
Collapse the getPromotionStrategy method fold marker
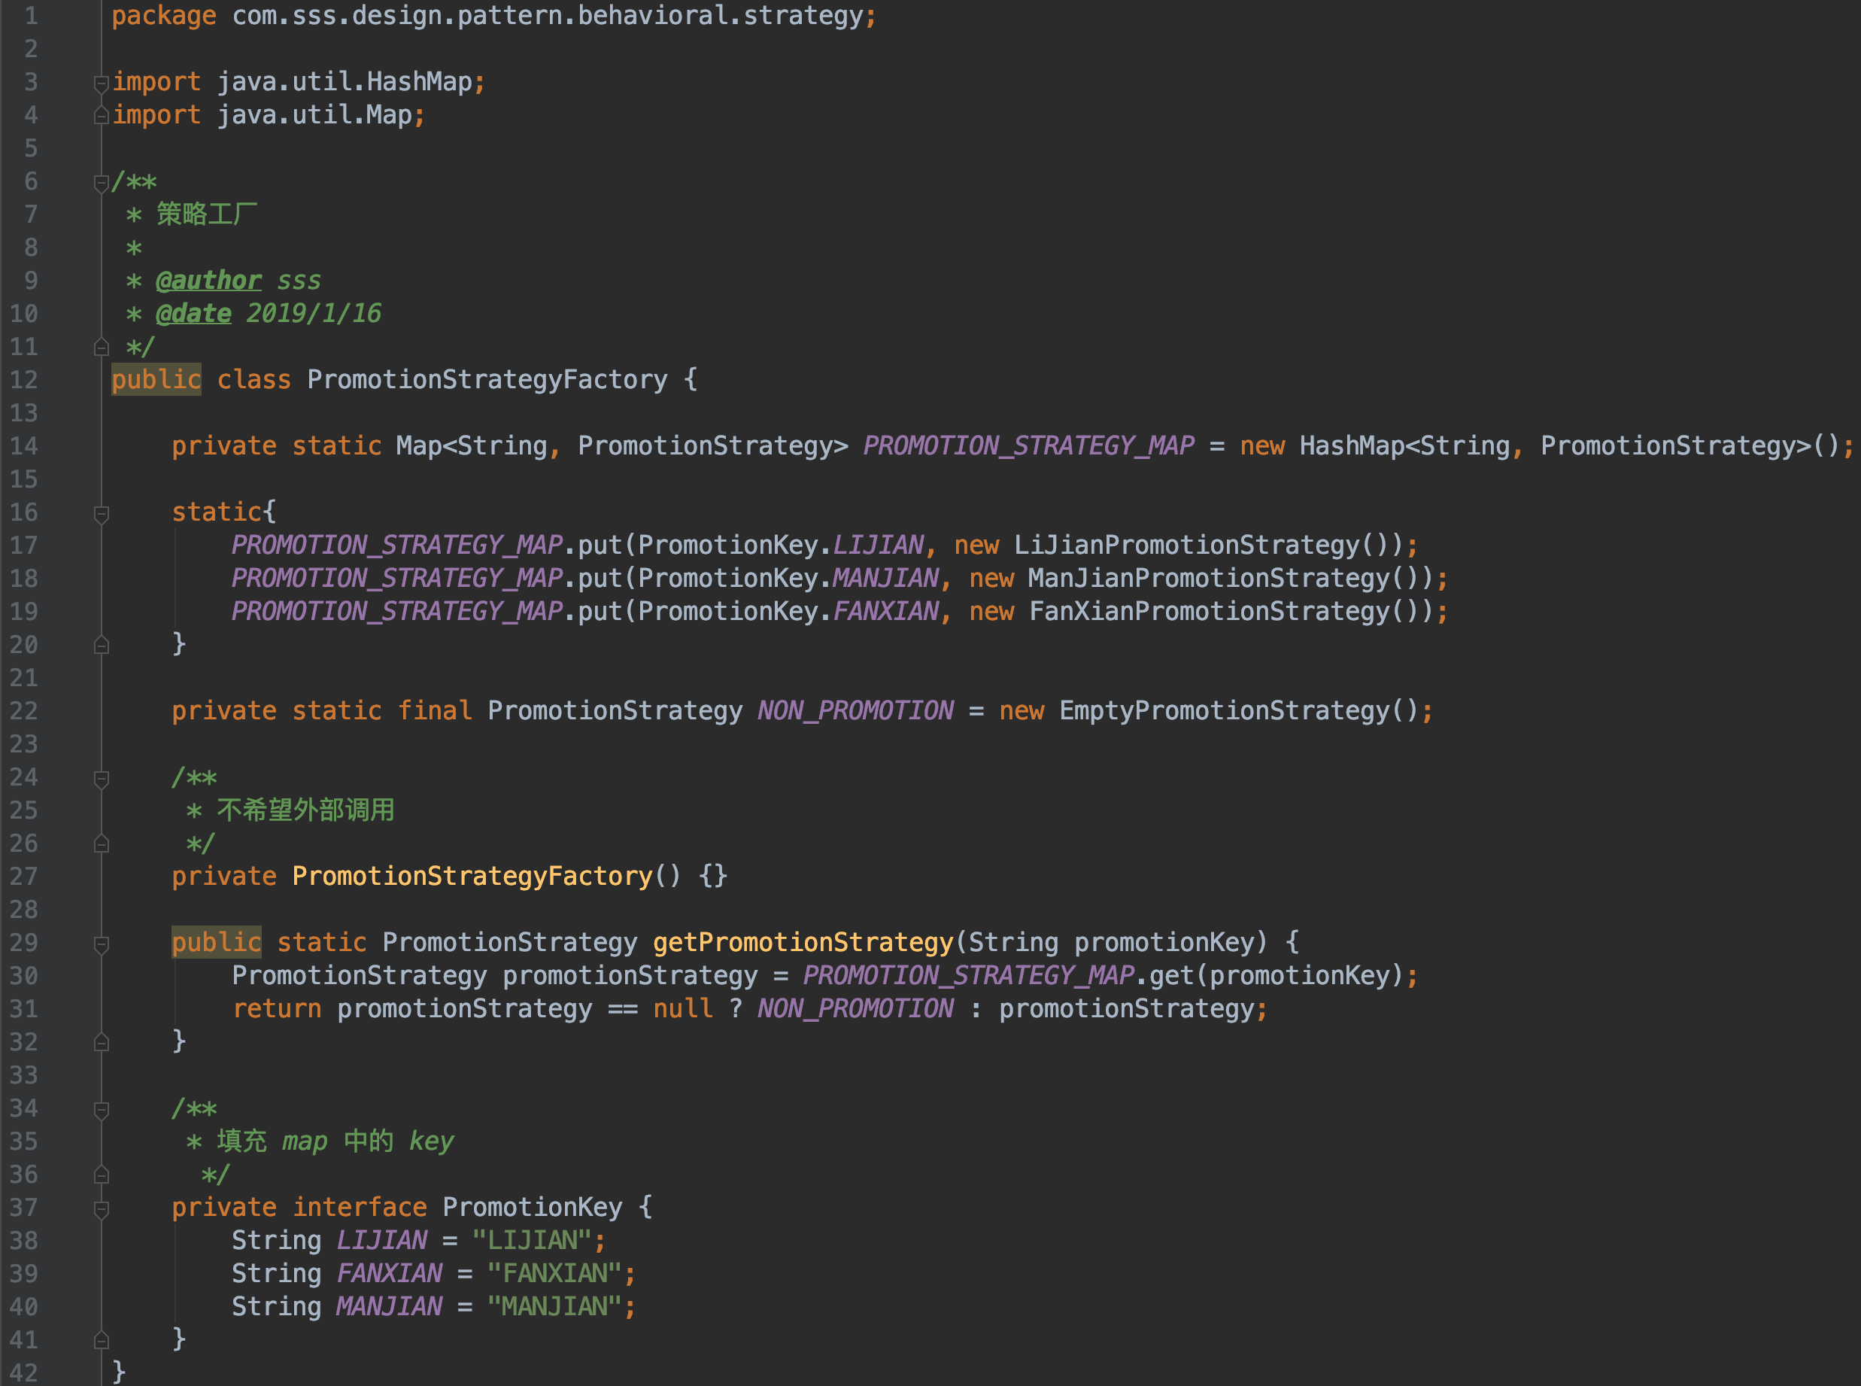point(101,944)
